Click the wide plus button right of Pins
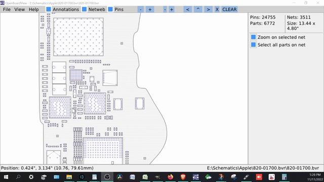This screenshot has width=324, height=182. point(150,10)
